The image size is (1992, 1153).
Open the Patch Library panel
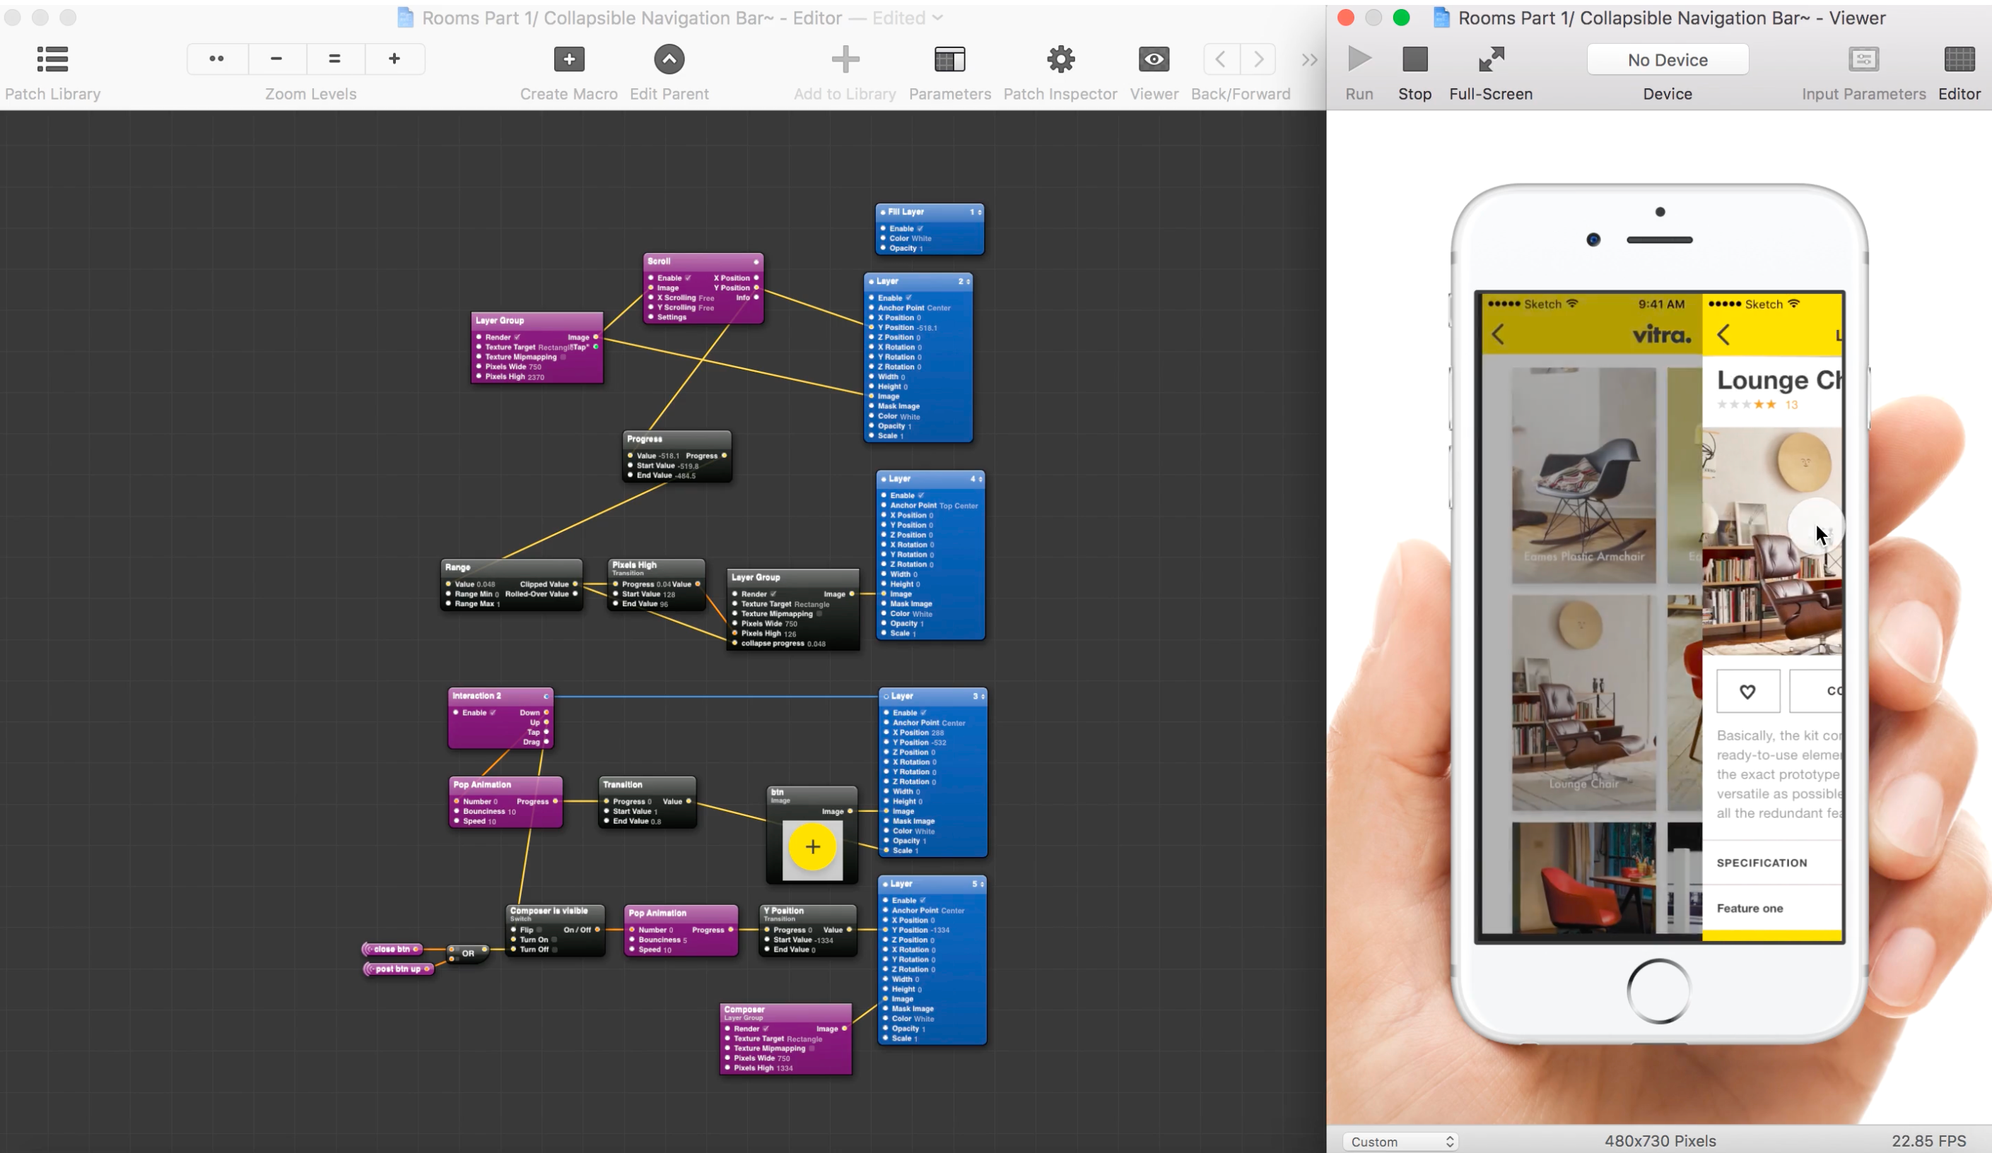52,59
